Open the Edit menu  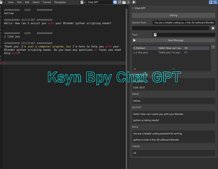[x=27, y=2]
